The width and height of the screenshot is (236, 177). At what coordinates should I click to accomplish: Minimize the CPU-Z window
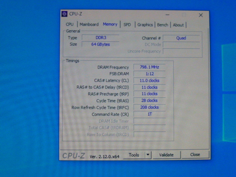[167, 15]
